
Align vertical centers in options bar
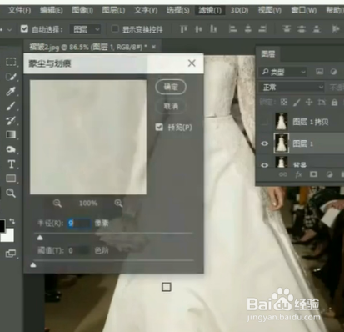tap(198, 29)
